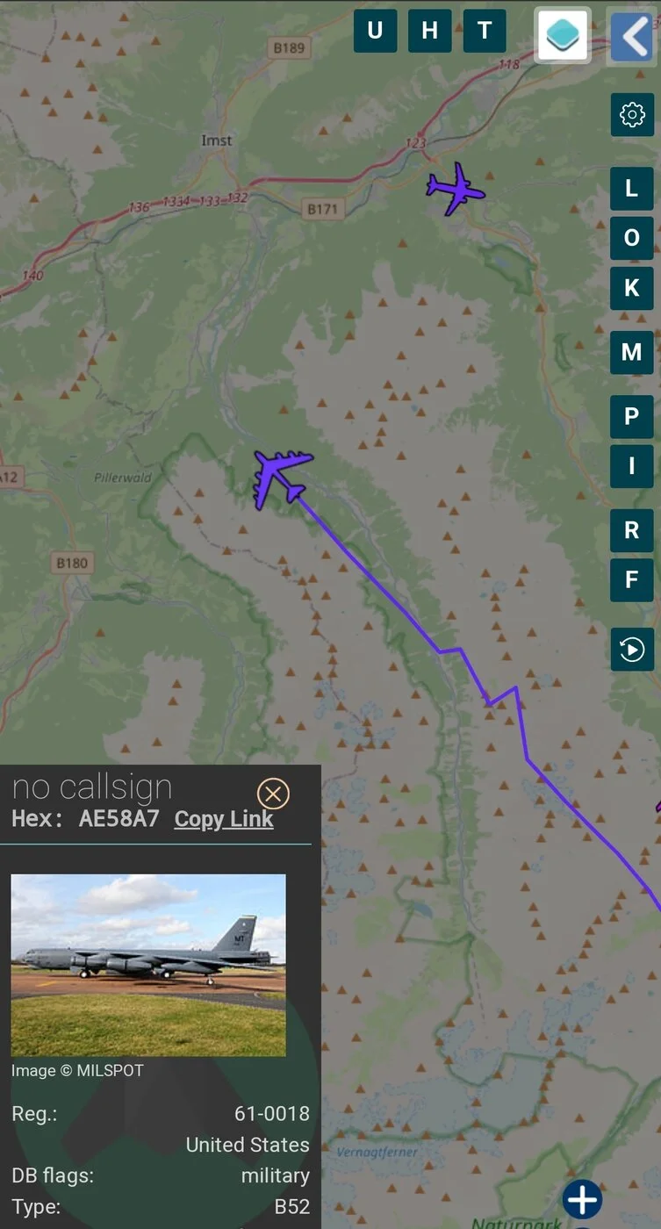This screenshot has width=661, height=1229.
Task: Toggle the H button in top bar
Action: tap(429, 31)
